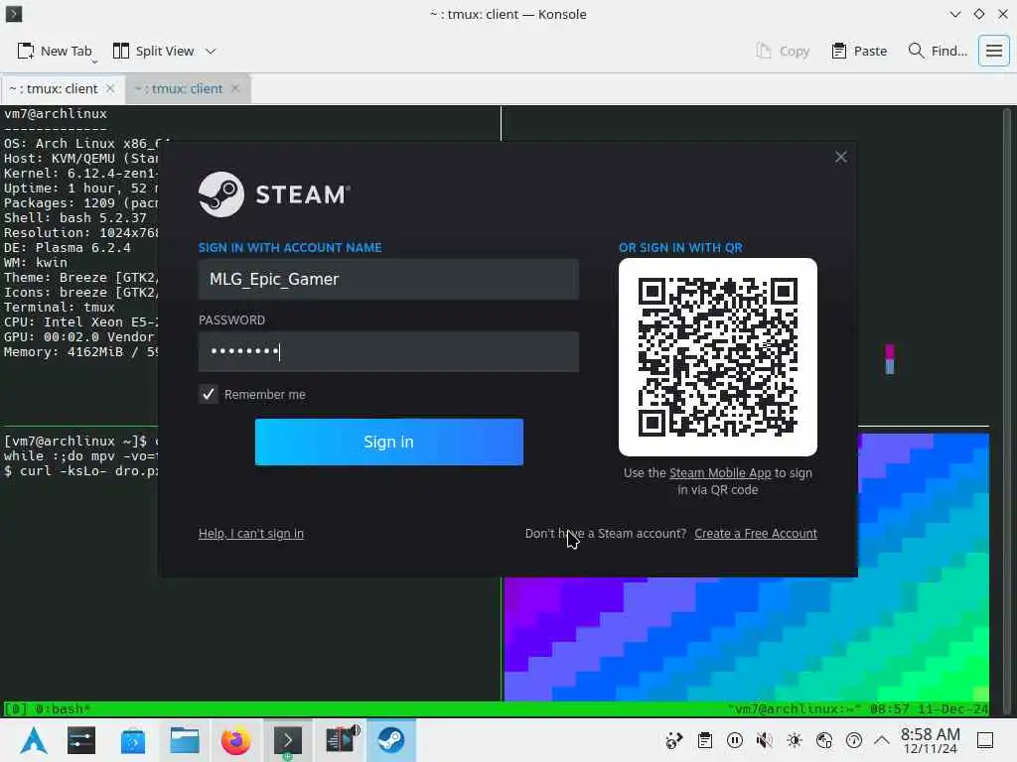
Task: Click the Steam tray icon left of clipboard
Action: (x=674, y=740)
